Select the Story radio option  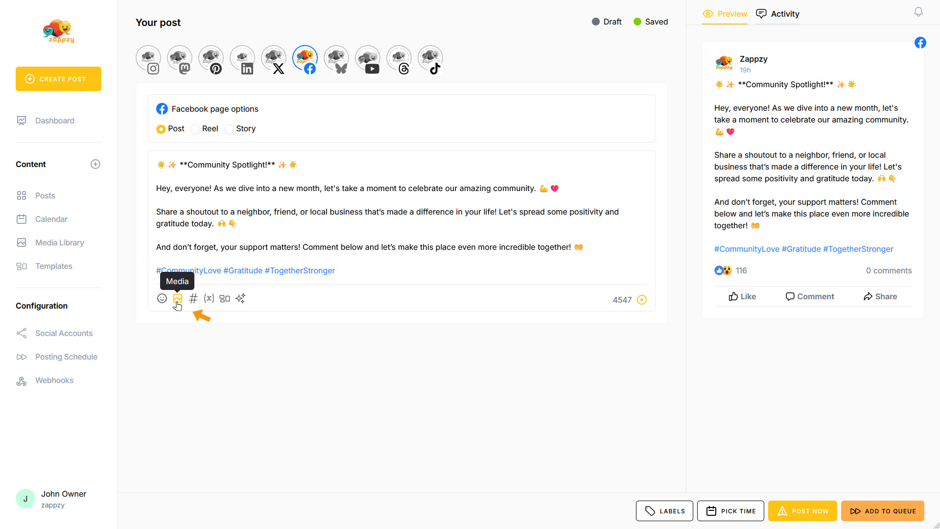coord(229,129)
